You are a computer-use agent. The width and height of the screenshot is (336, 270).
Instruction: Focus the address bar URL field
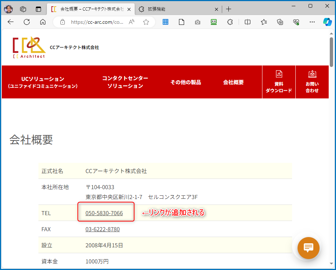coord(97,22)
